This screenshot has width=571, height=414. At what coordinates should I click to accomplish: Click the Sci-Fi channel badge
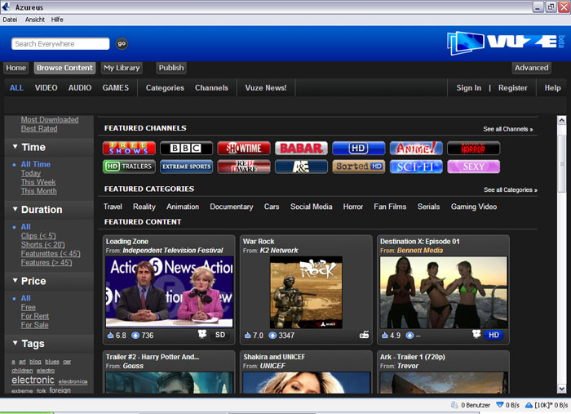point(416,167)
